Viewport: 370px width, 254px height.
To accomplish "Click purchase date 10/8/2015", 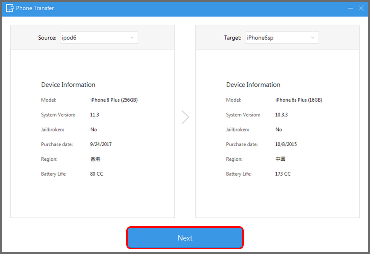I will pyautogui.click(x=286, y=144).
